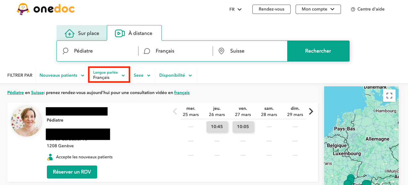Open the FR language selector
Screen dimensions: 408x185
pyautogui.click(x=235, y=9)
